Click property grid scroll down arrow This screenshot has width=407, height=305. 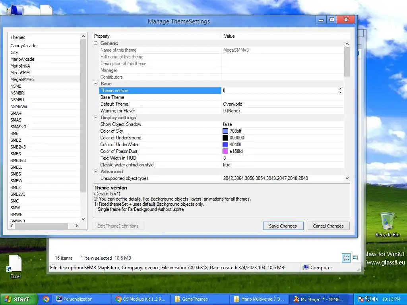point(347,178)
